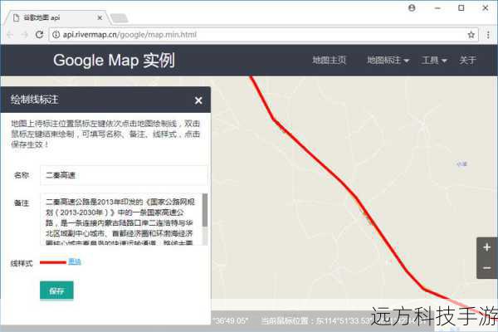This screenshot has width=498, height=332.
Task: Expand the 工具 dropdown menu
Action: pos(434,60)
